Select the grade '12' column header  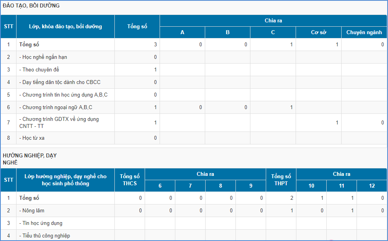372,186
